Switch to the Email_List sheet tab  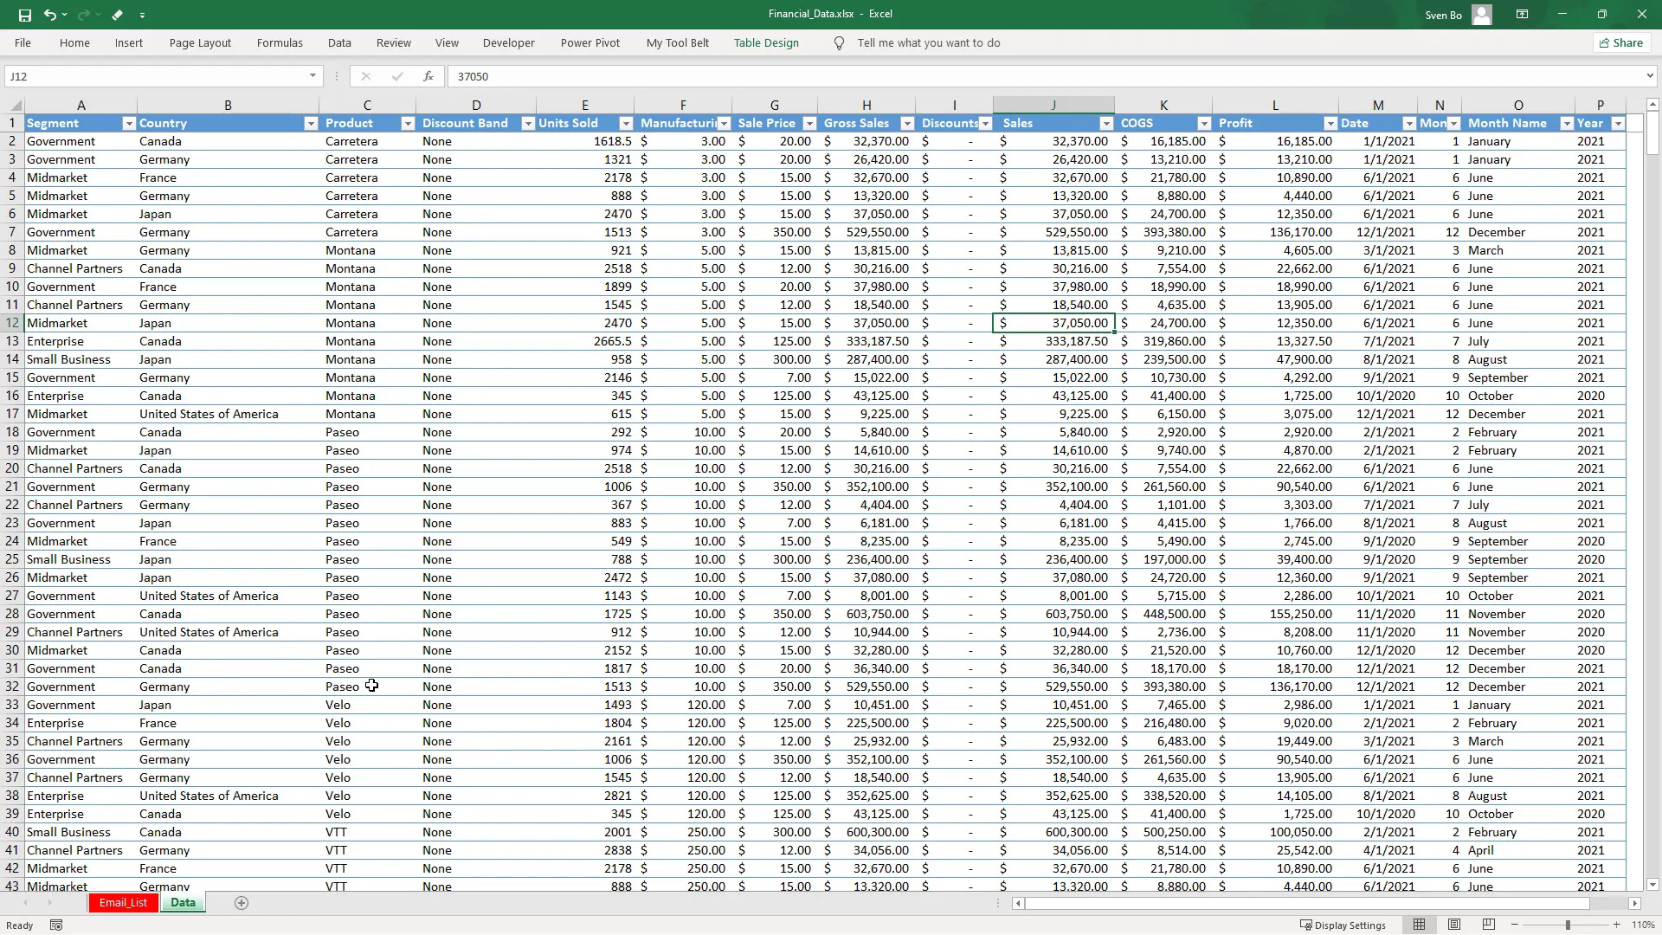click(x=123, y=902)
